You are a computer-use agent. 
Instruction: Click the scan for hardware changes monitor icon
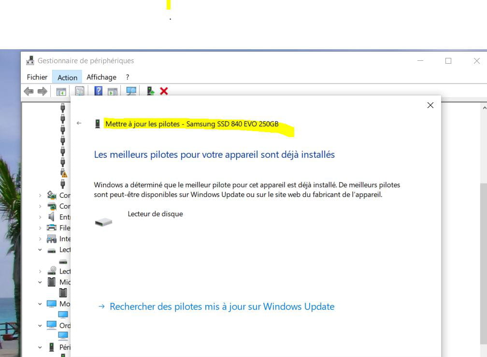[131, 91]
